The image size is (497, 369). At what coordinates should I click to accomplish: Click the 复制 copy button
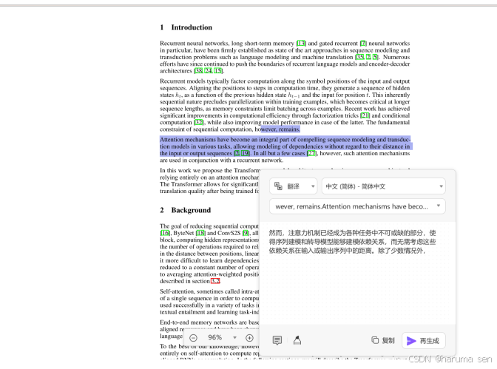[383, 340]
